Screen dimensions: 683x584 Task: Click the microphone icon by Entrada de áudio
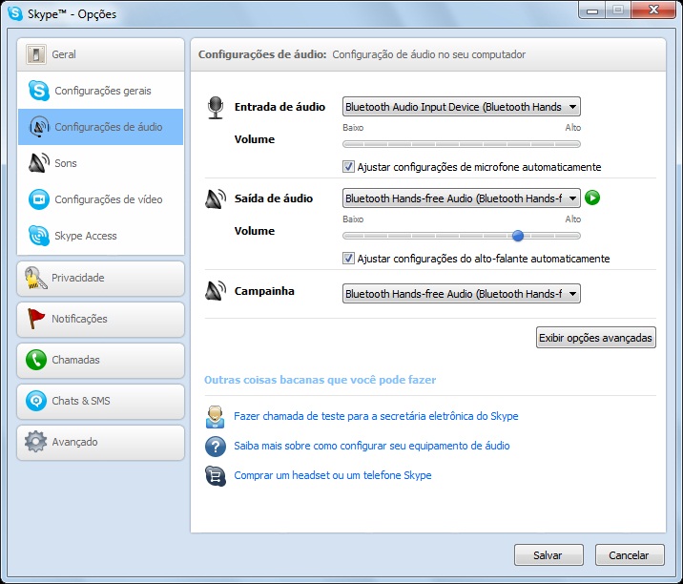[216, 108]
